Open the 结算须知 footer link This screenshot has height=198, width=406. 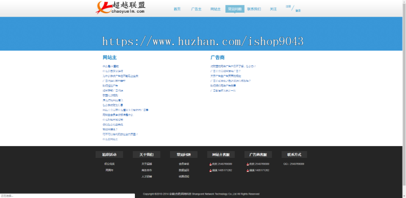pyautogui.click(x=184, y=176)
